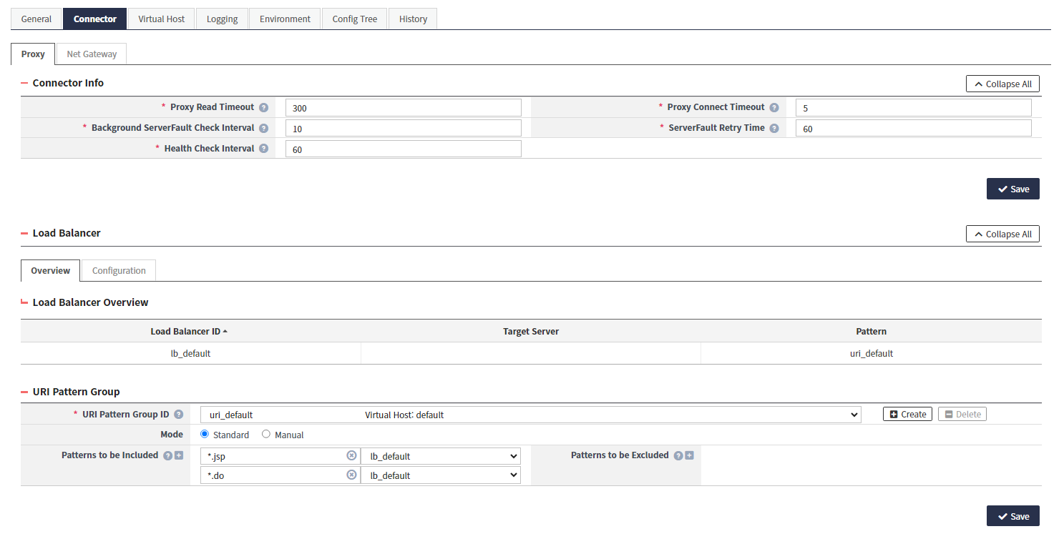Add a pattern under Patterns to be Excluded
The width and height of the screenshot is (1064, 549).
[688, 455]
